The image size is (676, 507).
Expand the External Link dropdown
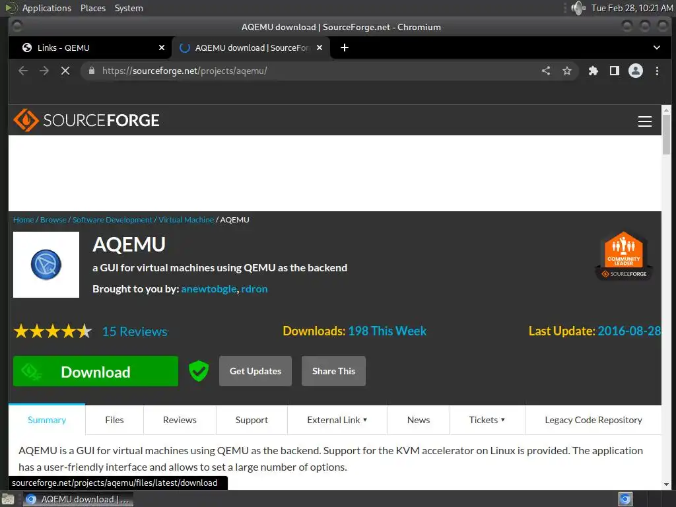[337, 420]
